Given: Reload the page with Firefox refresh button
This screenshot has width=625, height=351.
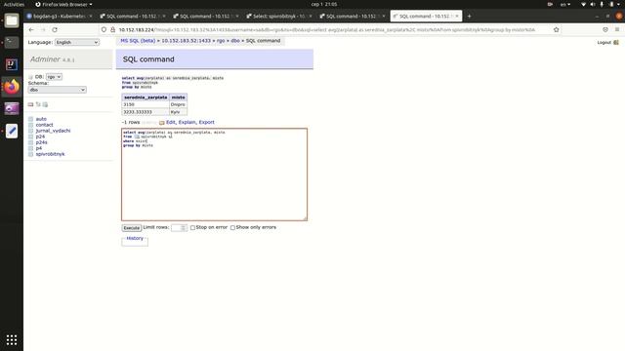Looking at the screenshot, I should [x=55, y=29].
